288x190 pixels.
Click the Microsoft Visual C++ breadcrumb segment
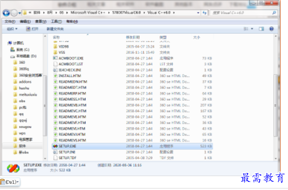(88, 13)
